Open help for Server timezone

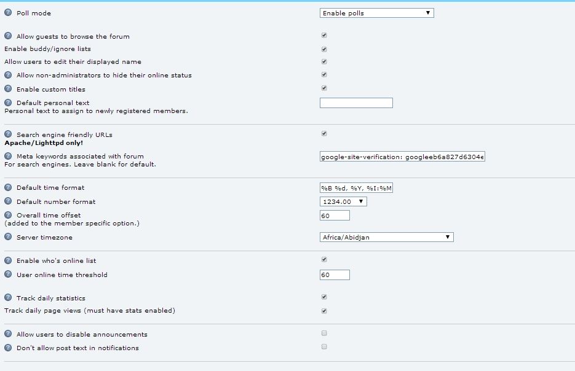pos(8,237)
